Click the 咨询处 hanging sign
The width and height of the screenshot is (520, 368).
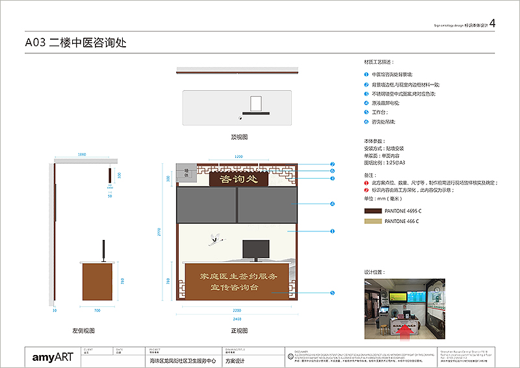pos(239,179)
